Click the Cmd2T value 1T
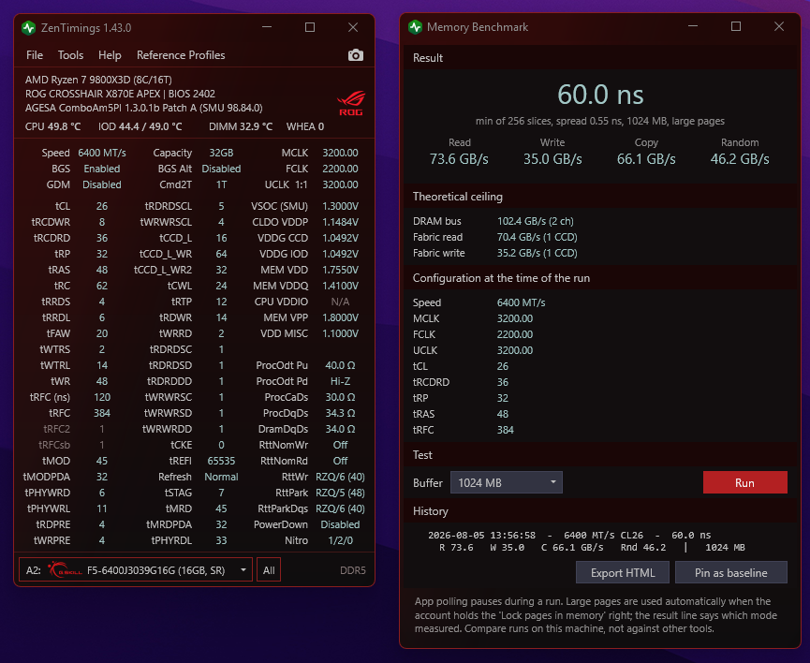This screenshot has width=810, height=663. [221, 185]
